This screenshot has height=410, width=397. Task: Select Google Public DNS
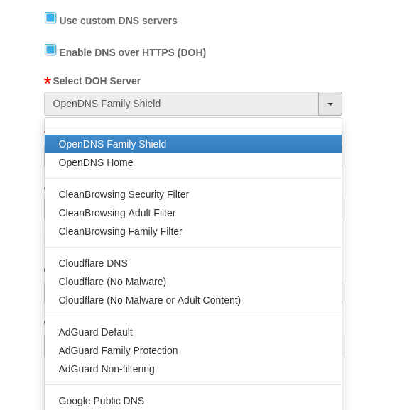point(193,401)
